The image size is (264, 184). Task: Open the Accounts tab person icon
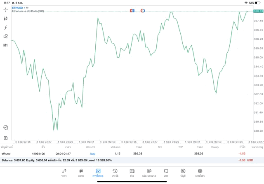point(183,172)
